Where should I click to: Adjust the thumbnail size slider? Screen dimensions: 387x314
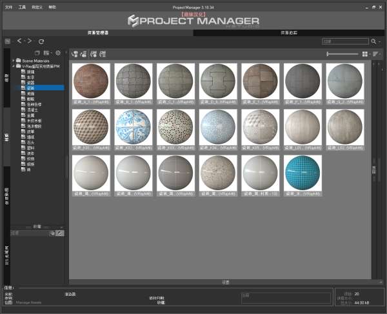pyautogui.click(x=342, y=54)
